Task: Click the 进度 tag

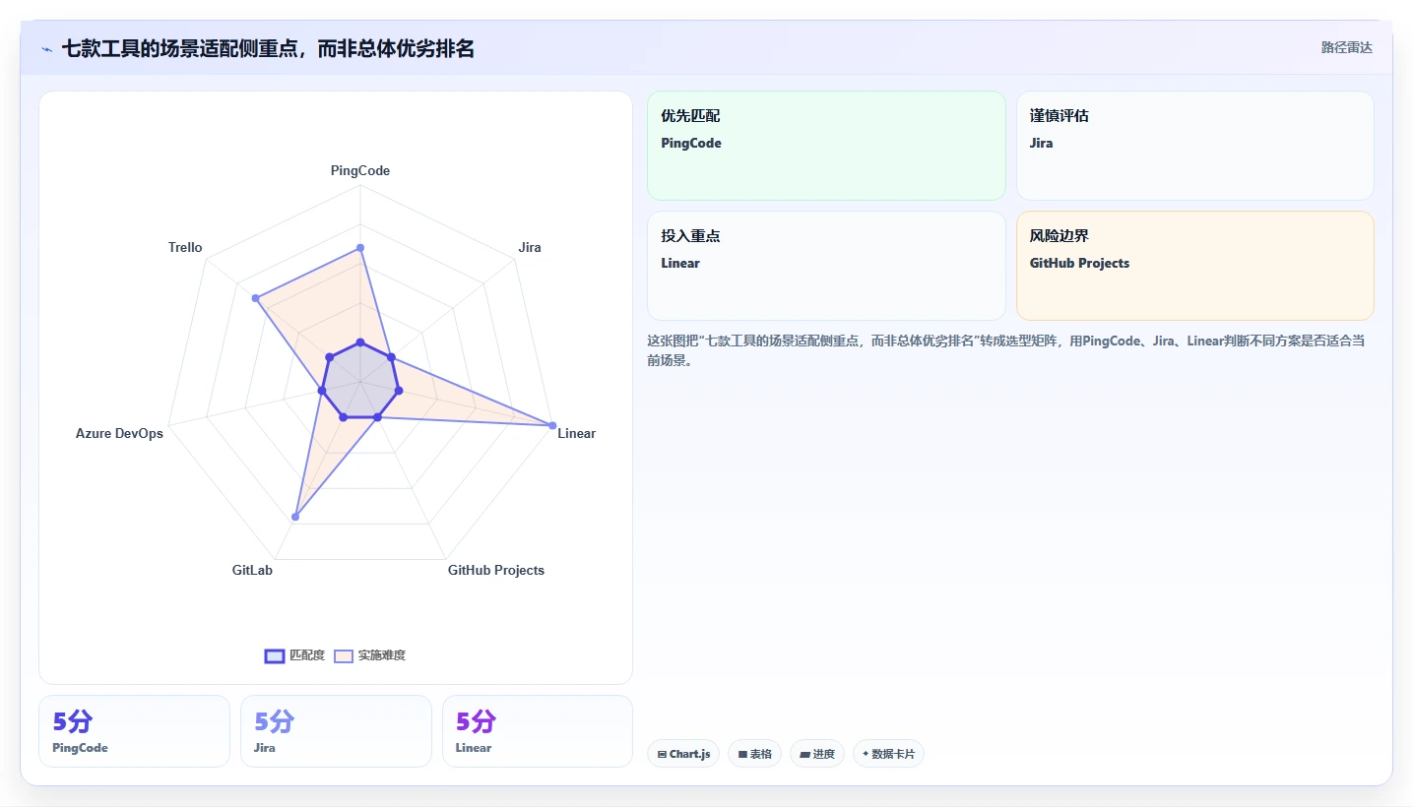Action: (x=817, y=754)
